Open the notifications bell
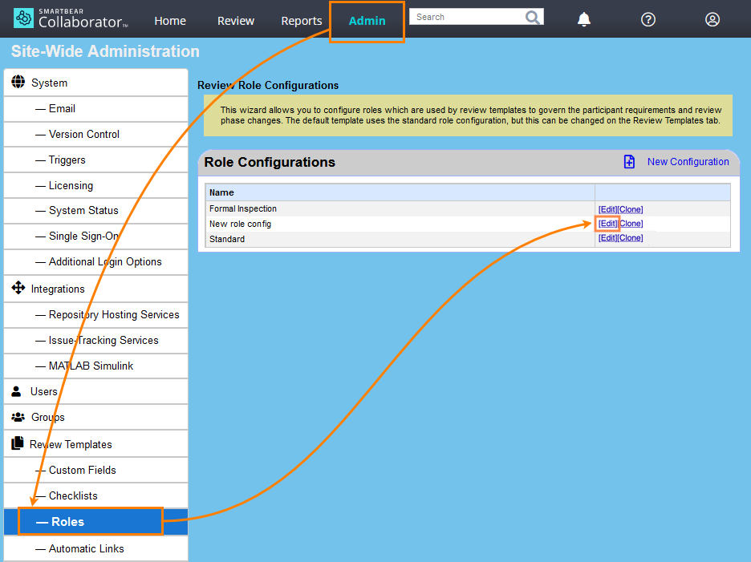 click(583, 19)
